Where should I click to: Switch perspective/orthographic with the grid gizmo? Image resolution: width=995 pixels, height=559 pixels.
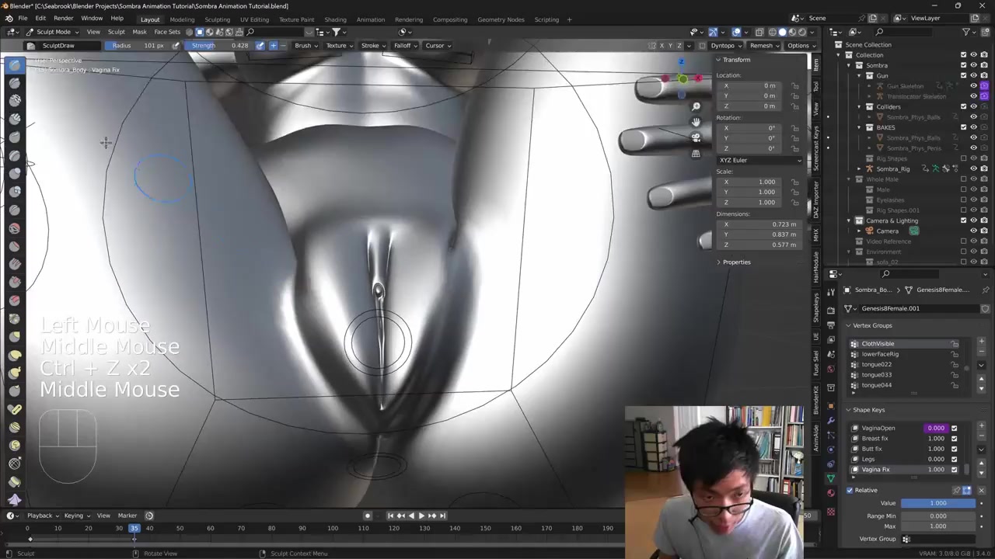coord(696,153)
